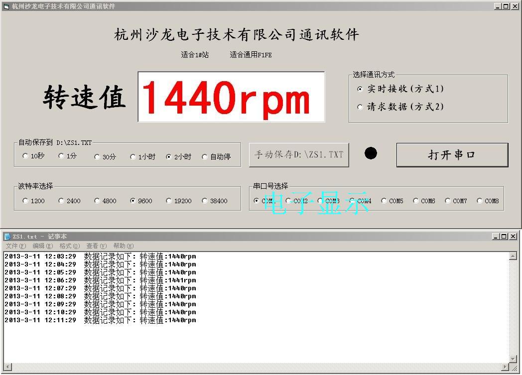Click the Notepad icon on ZS1.txt title bar
522x375 pixels.
[5, 236]
